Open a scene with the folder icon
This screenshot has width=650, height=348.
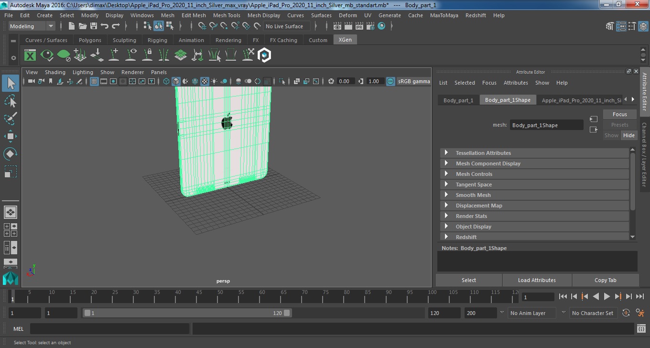[83, 26]
